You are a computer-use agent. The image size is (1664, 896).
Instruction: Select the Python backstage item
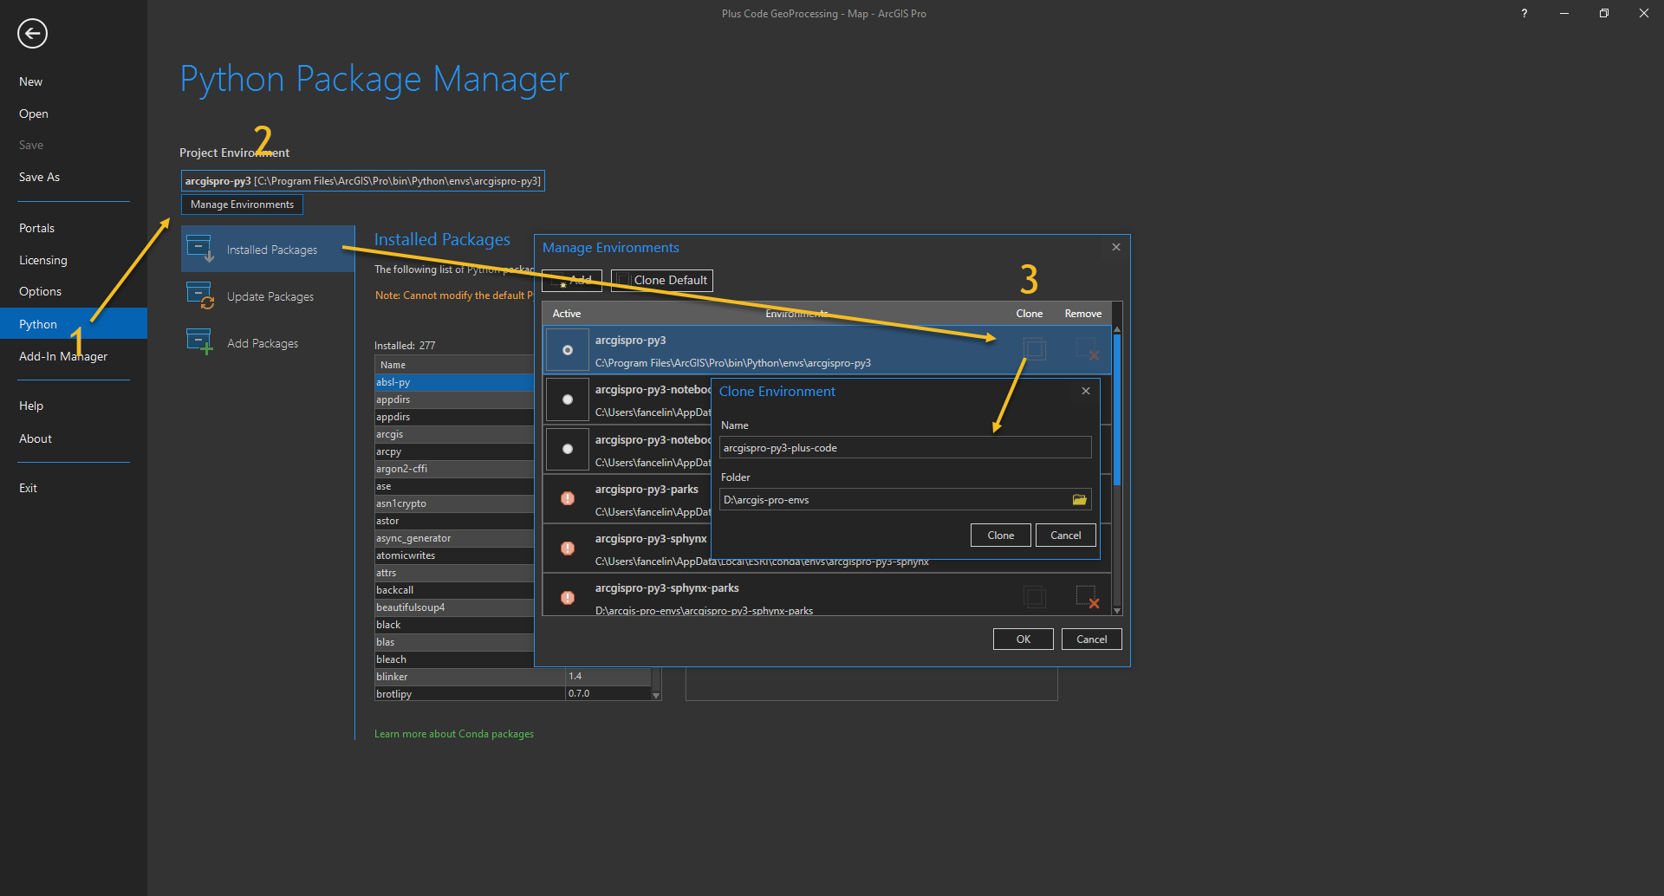point(74,324)
